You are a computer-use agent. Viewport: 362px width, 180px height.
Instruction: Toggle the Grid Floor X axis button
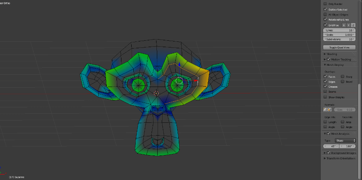tap(344, 25)
